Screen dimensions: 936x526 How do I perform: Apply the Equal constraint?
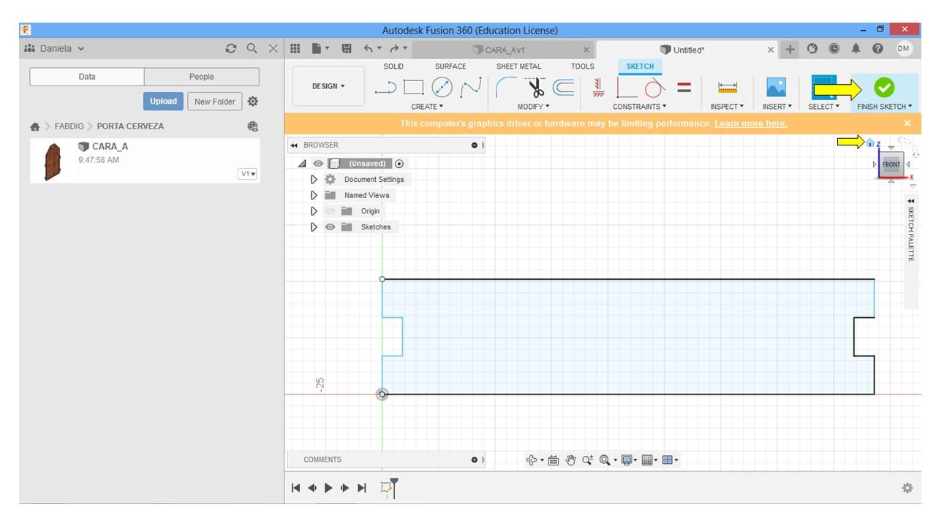click(x=684, y=88)
